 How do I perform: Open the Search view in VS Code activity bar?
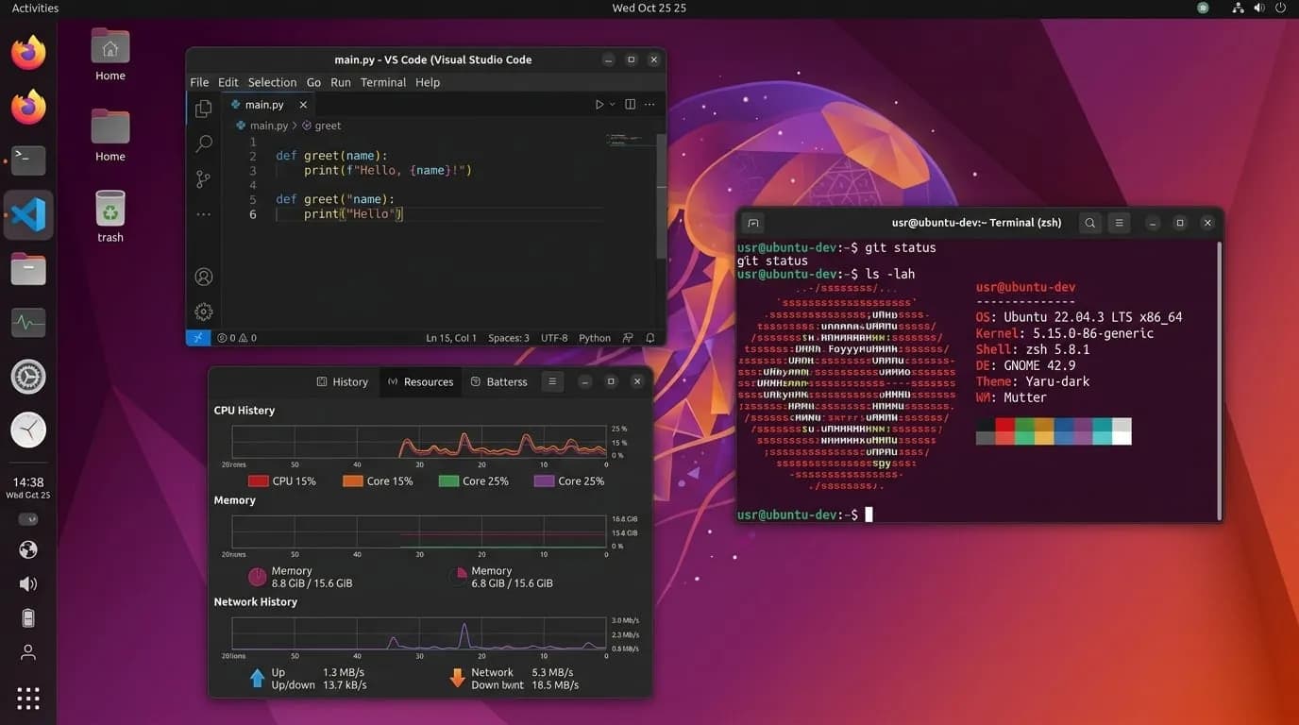tap(203, 143)
